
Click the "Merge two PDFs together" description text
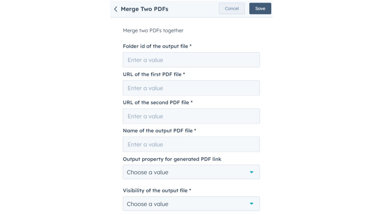(153, 30)
